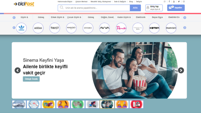Open Çözüm Merkezi link
Viewport: 201px width, 113px height.
tap(81, 1)
